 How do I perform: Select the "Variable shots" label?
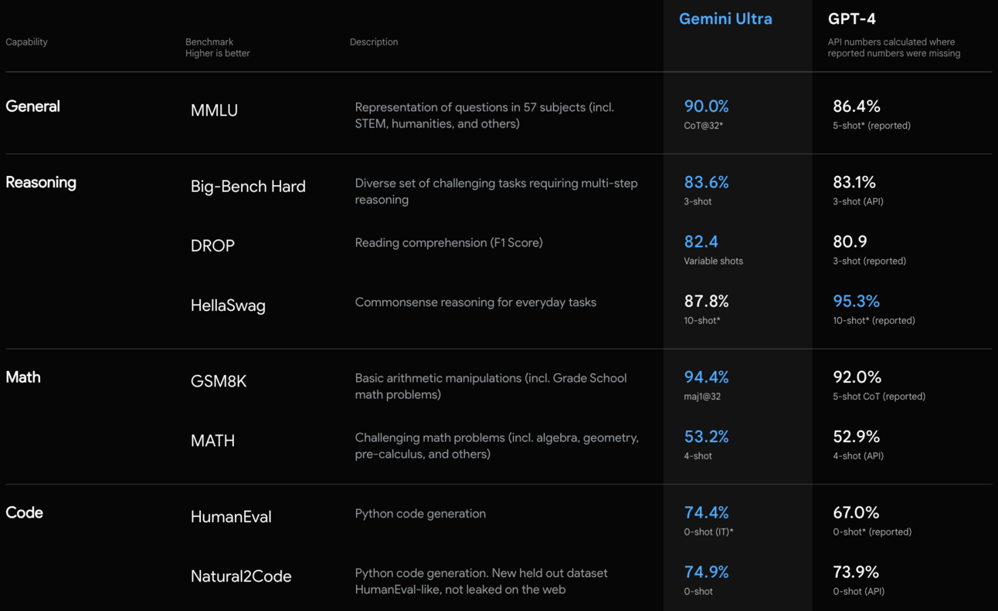click(713, 261)
